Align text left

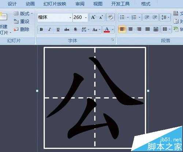click(x=122, y=29)
